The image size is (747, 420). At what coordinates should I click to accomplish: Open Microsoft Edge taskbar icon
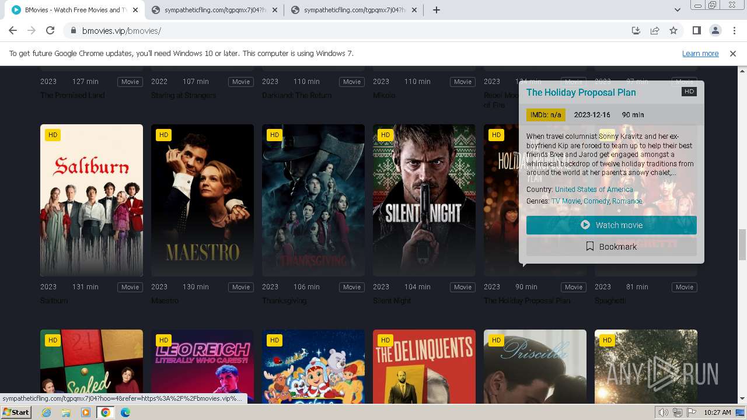coord(125,412)
